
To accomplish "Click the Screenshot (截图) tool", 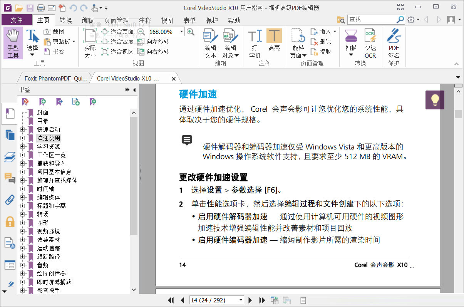I will click(x=54, y=32).
